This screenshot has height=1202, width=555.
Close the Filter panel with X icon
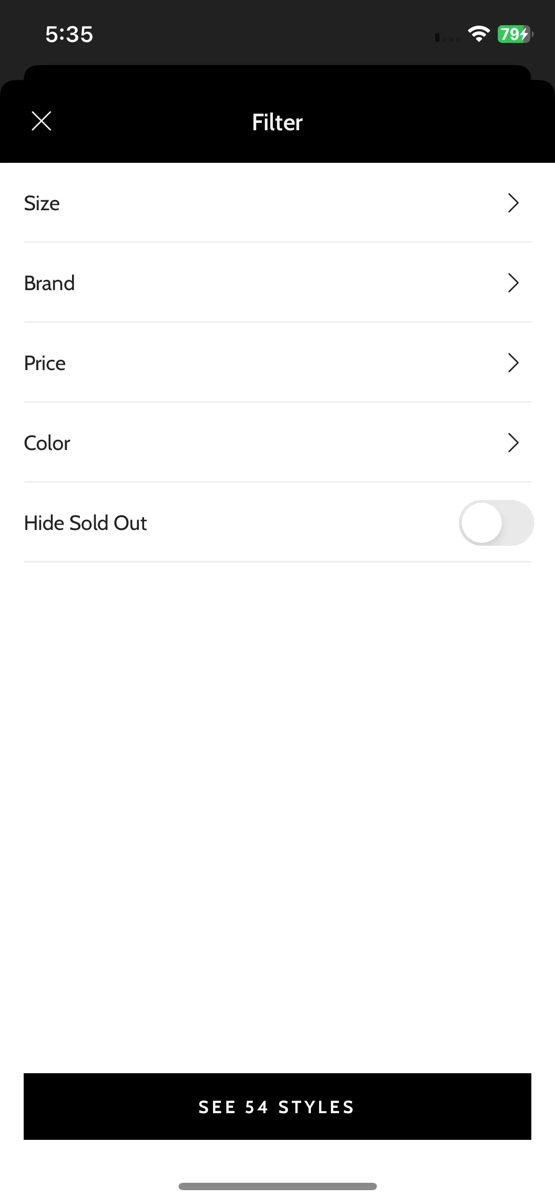pos(41,121)
